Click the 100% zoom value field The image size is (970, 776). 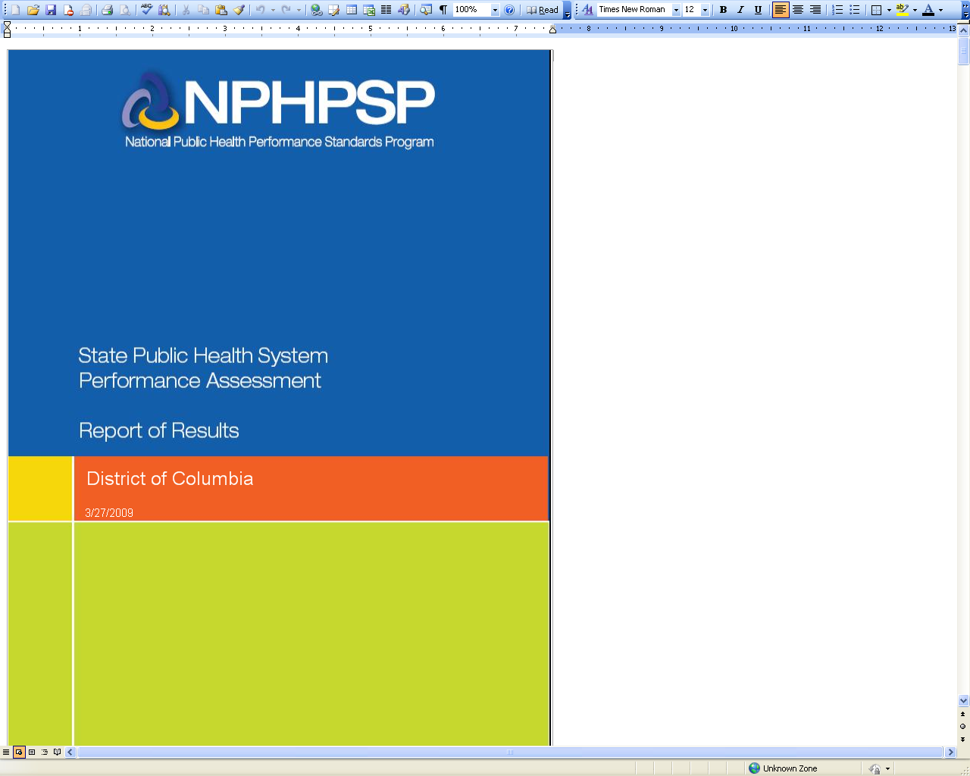(x=471, y=10)
